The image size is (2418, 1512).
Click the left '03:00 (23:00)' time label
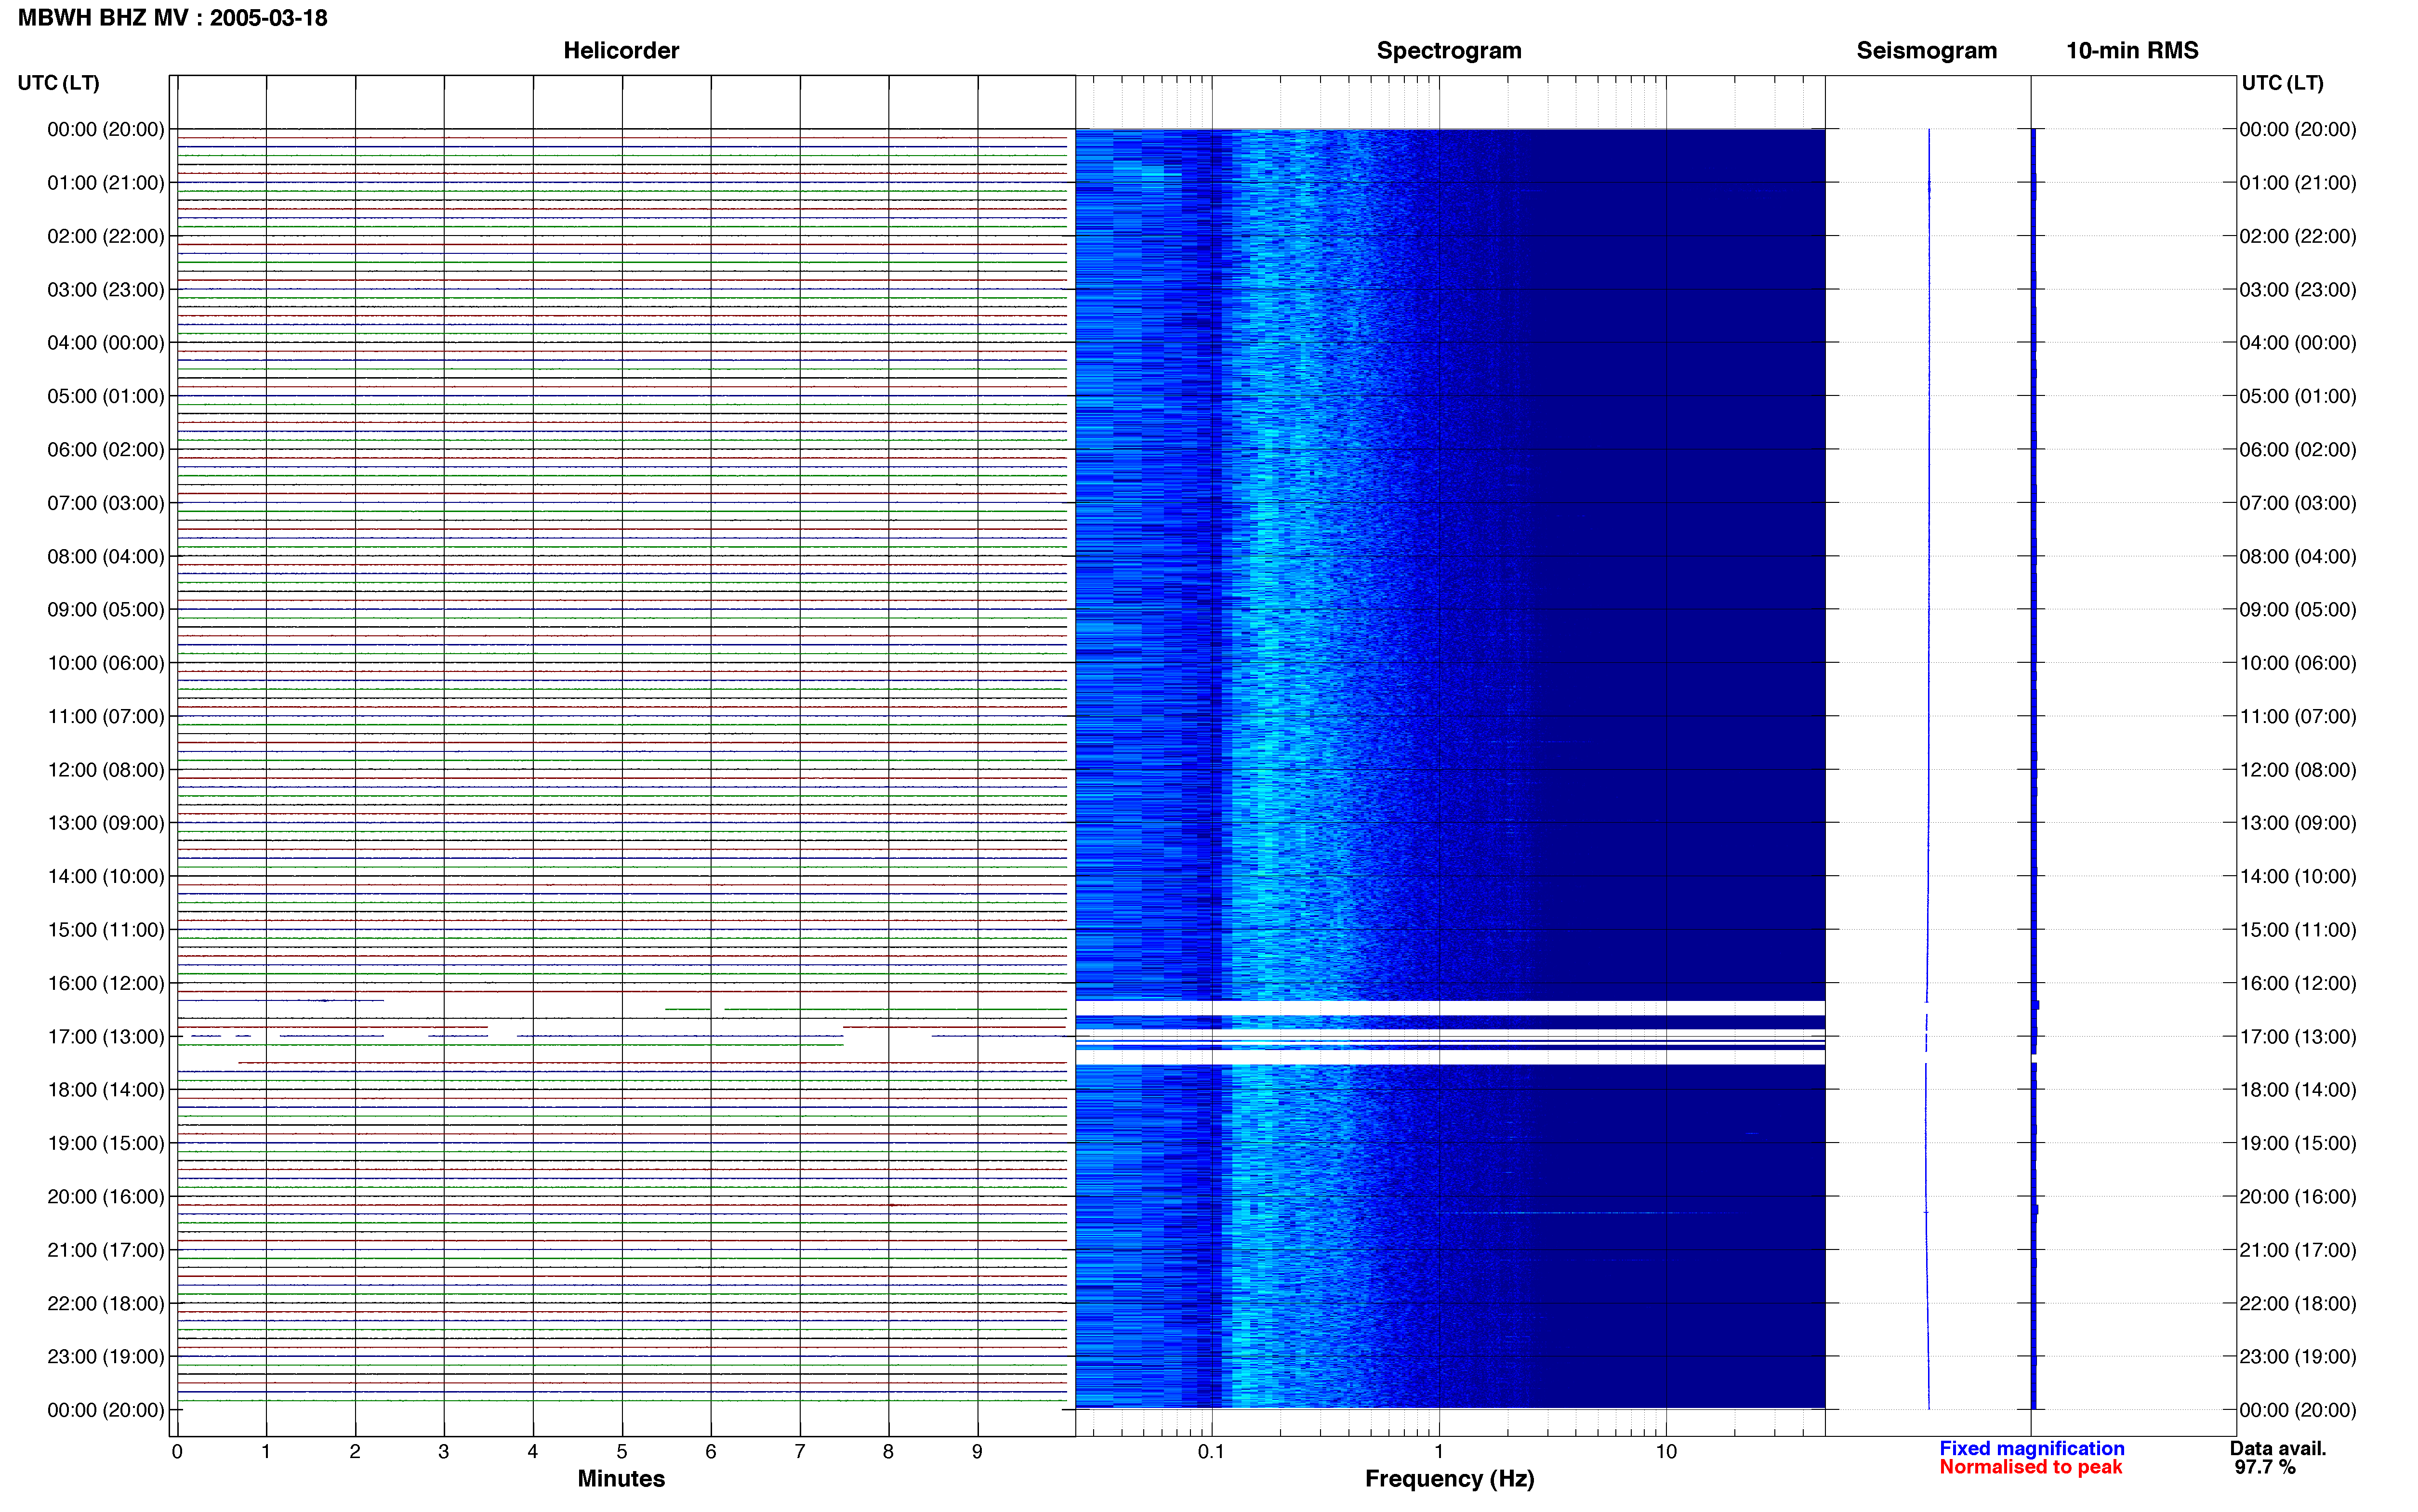(106, 290)
